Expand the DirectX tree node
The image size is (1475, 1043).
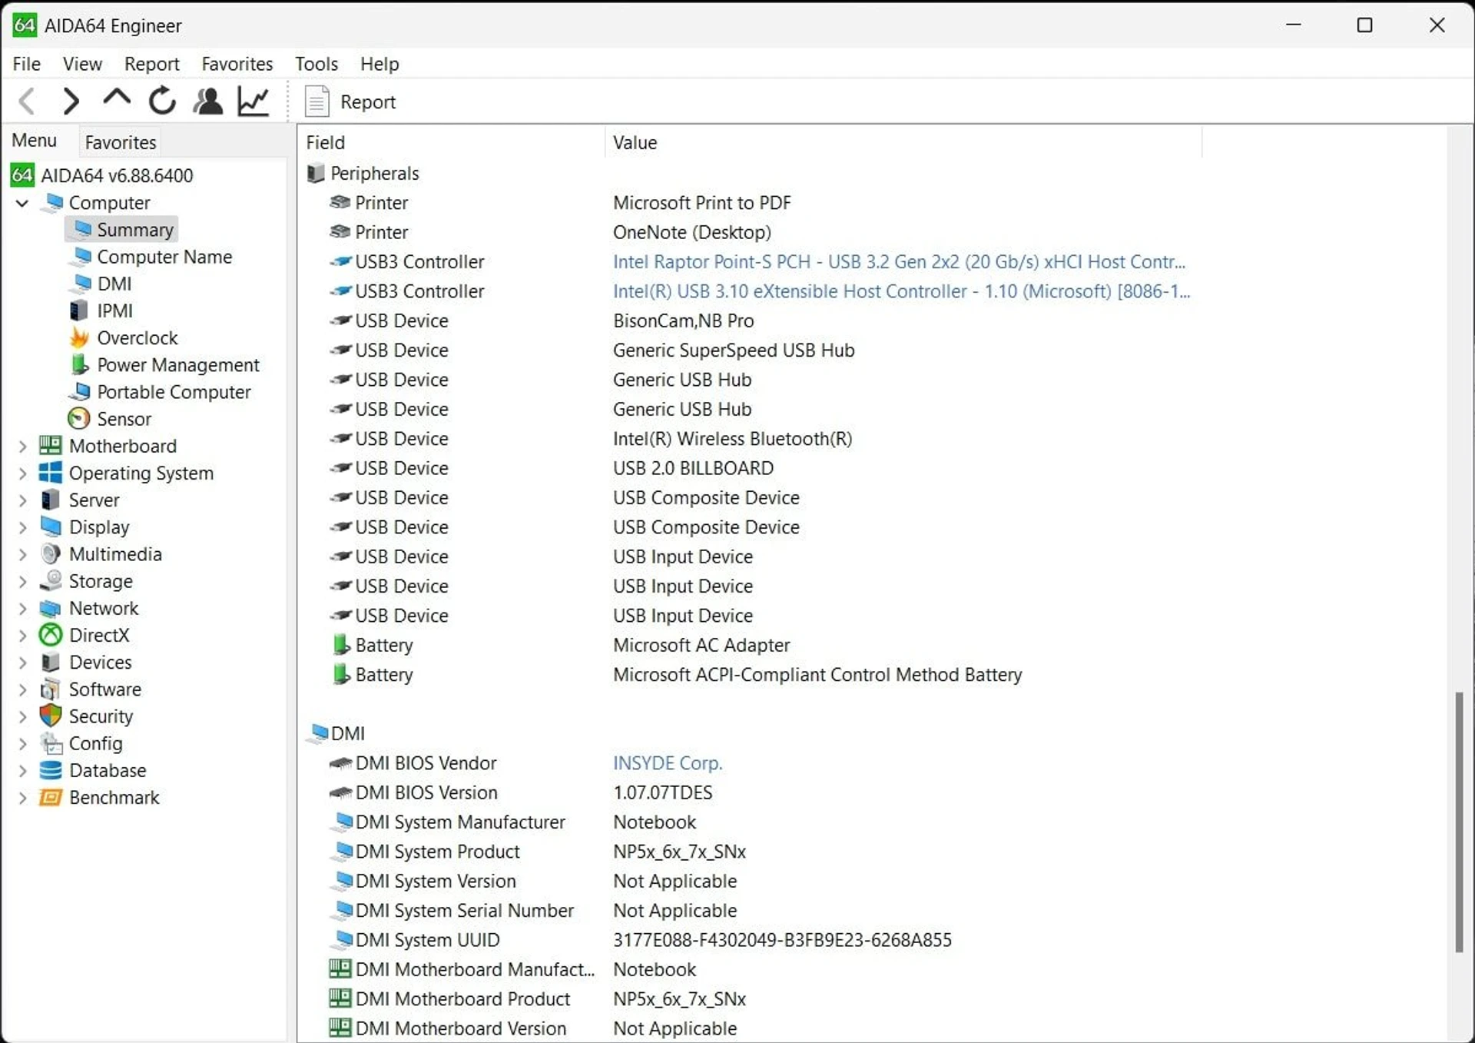(22, 636)
